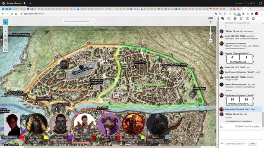Pick the FX wand tool below the brush
The image size is (264, 148).
pyautogui.click(x=5, y=31)
